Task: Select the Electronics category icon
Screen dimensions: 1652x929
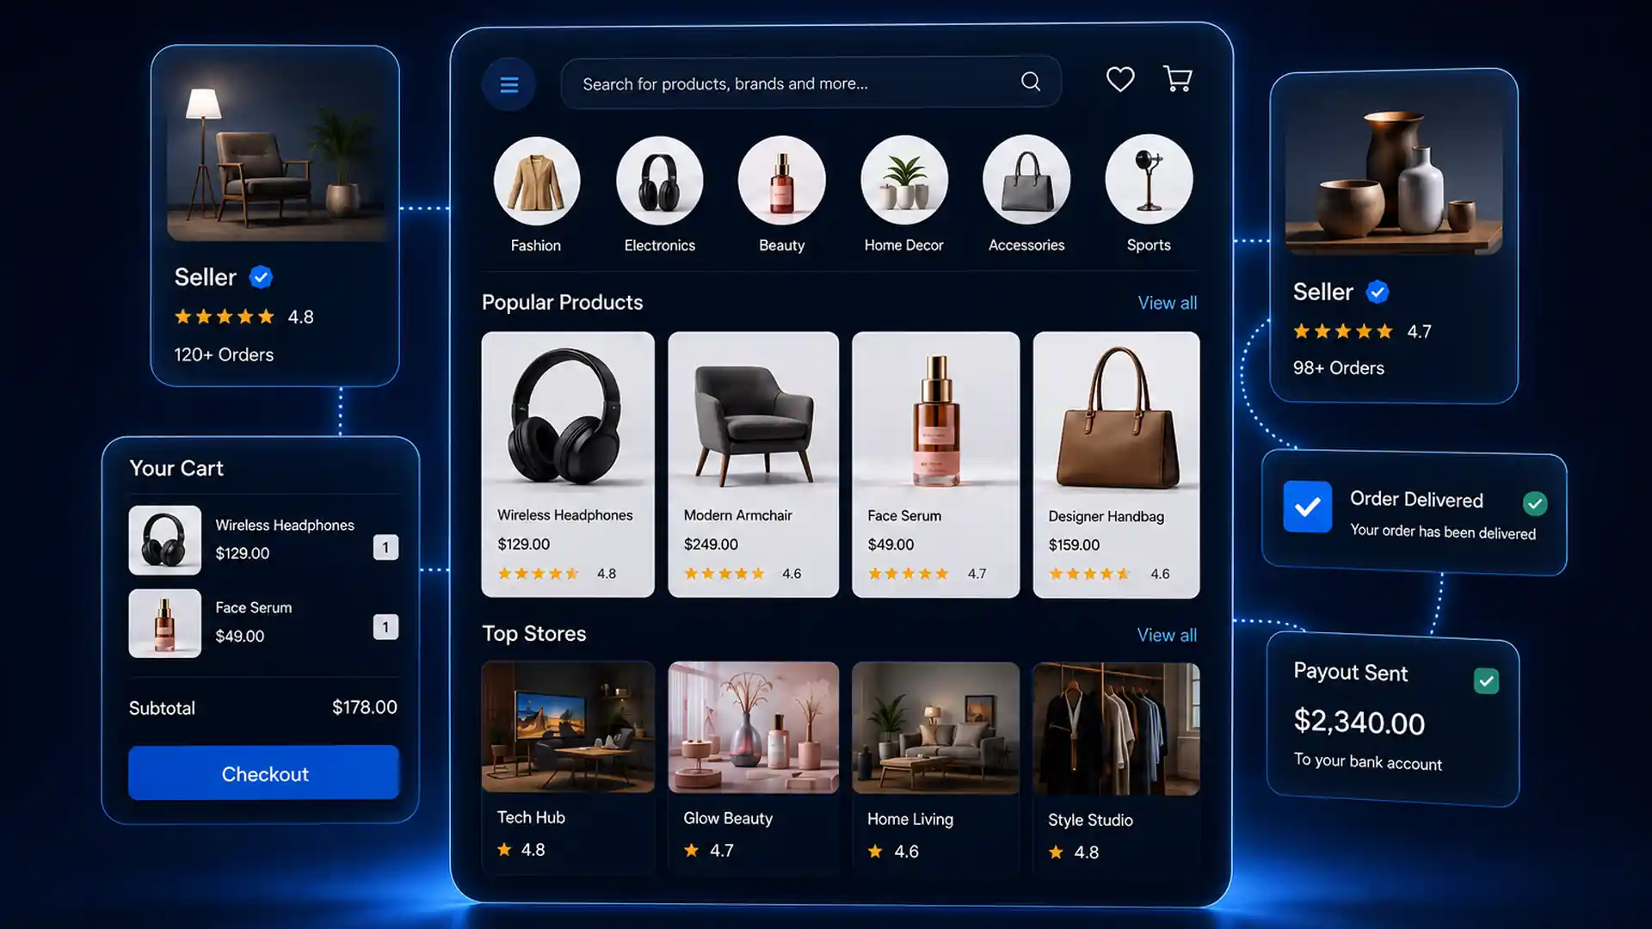Action: point(659,181)
